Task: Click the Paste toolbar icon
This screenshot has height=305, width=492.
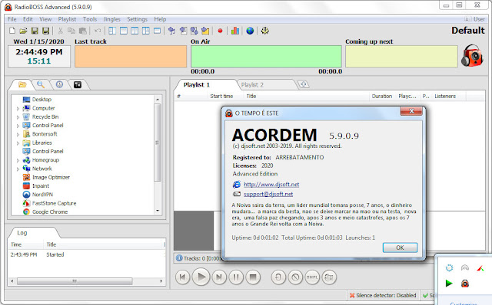Action: coord(82,31)
